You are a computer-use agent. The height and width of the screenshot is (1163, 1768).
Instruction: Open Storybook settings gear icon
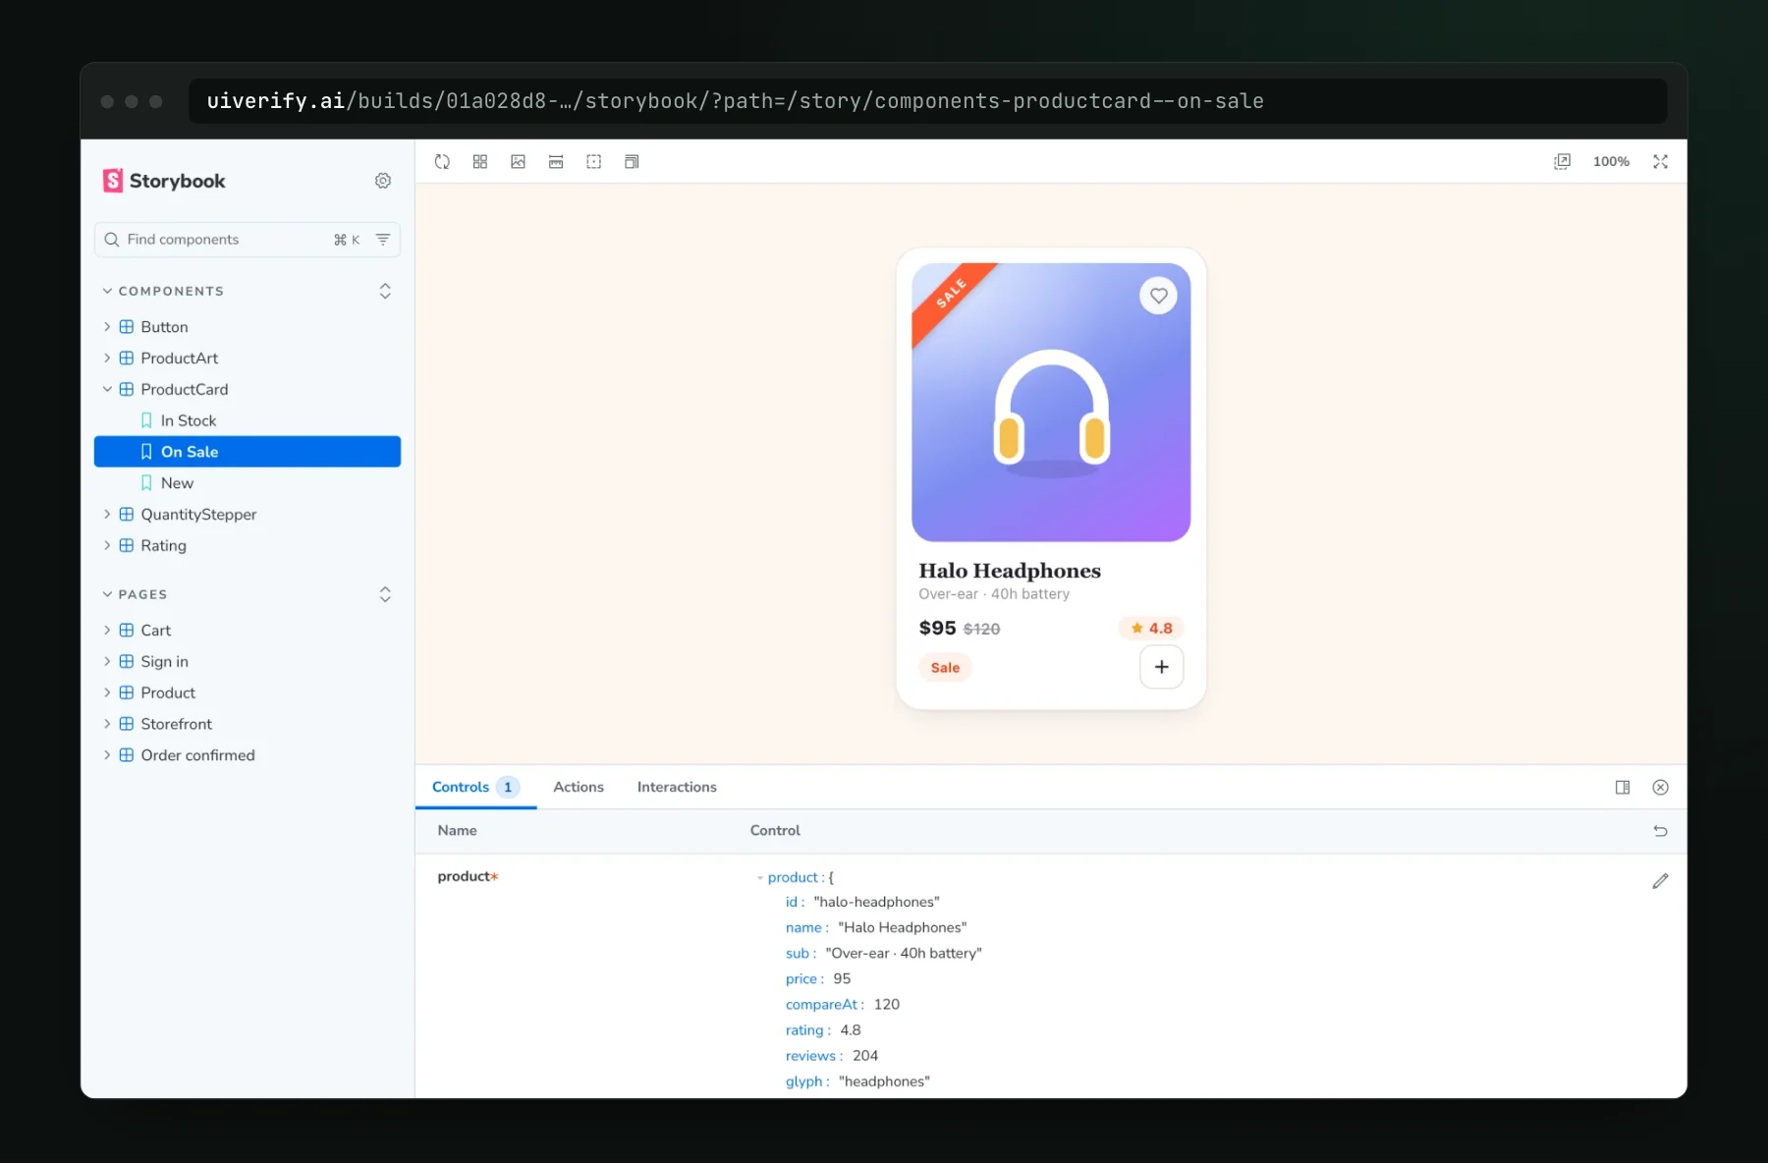(x=383, y=181)
